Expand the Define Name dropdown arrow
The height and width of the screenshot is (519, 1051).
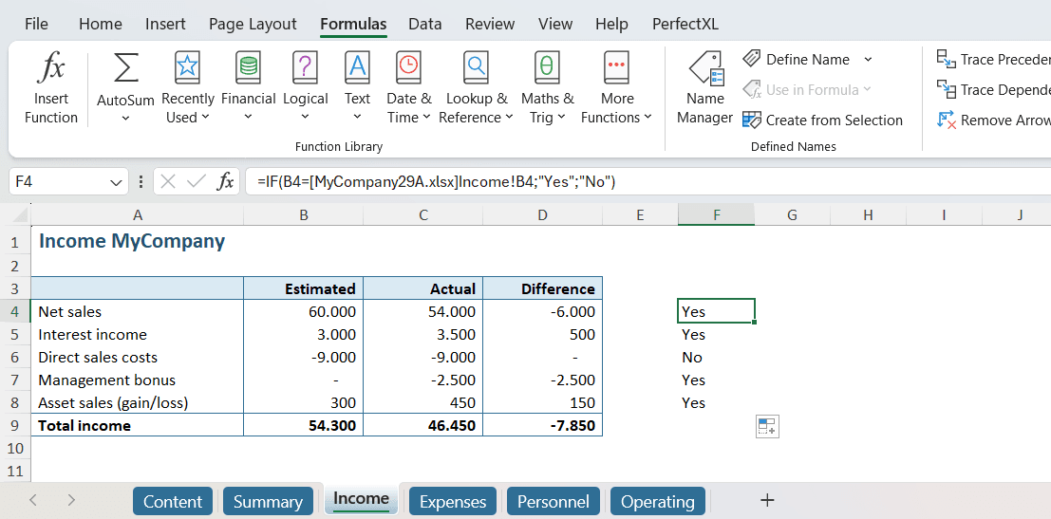pos(868,60)
